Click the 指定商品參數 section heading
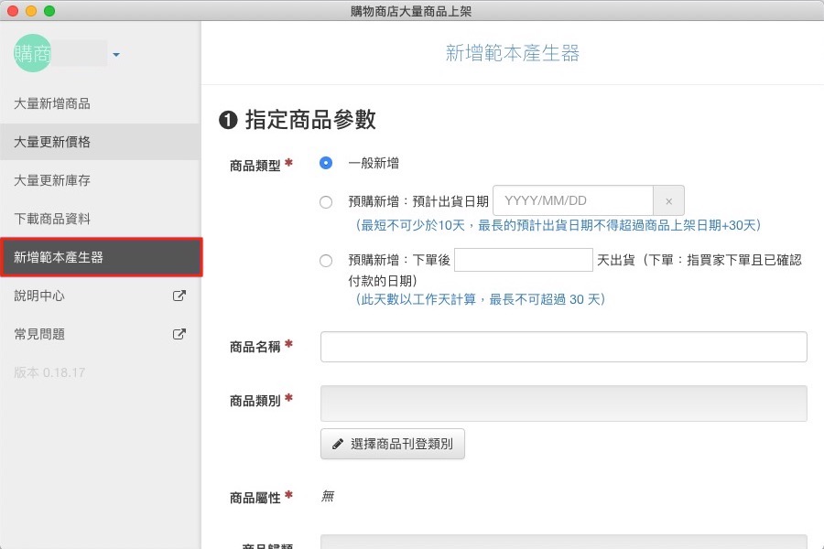Screen dimensions: 824x549 coord(310,119)
